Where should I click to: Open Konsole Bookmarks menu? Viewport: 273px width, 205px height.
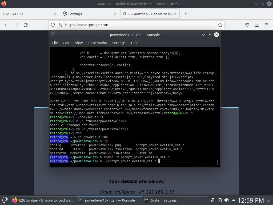[98, 43]
